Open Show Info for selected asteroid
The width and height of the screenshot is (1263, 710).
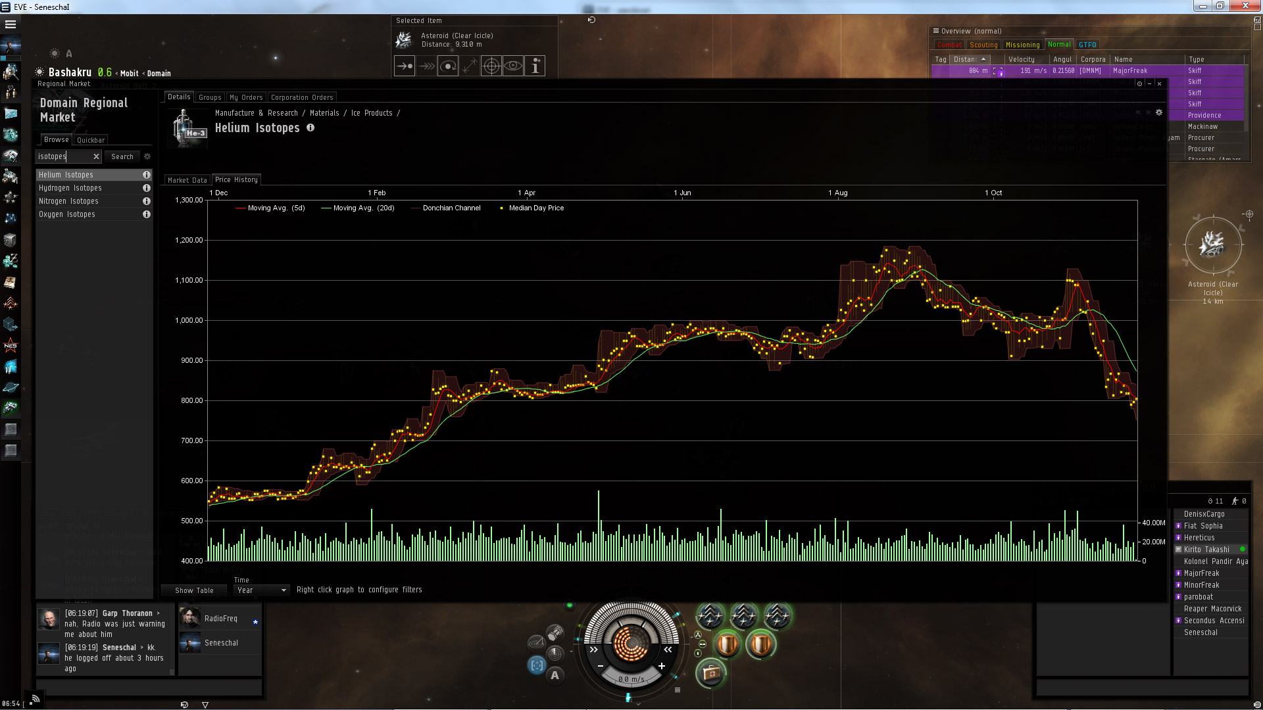(x=535, y=66)
